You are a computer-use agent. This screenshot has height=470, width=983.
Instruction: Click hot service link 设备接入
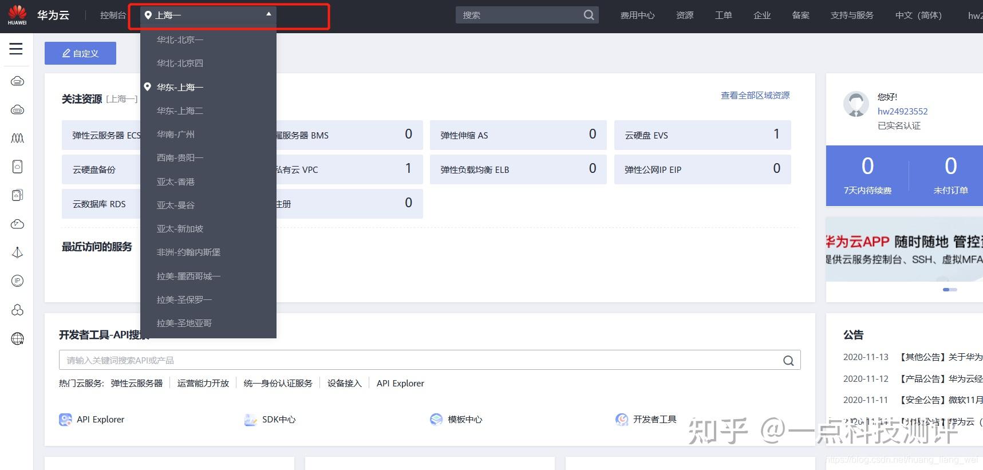point(345,383)
